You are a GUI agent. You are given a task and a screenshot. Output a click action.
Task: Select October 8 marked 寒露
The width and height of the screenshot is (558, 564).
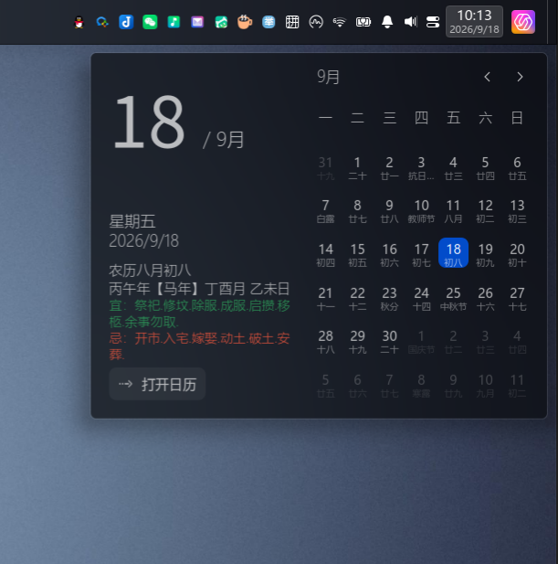tap(421, 386)
